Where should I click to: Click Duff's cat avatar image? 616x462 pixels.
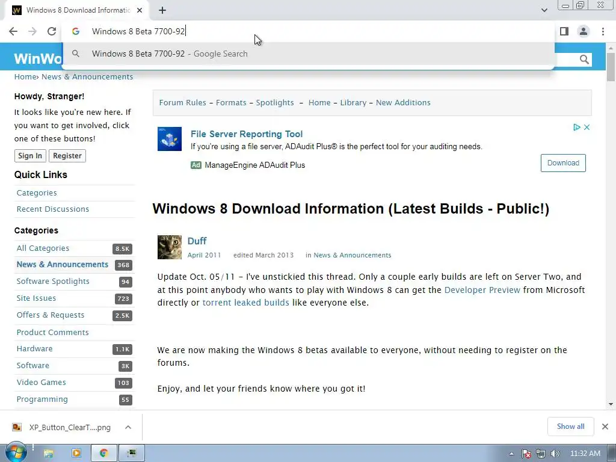(x=169, y=247)
